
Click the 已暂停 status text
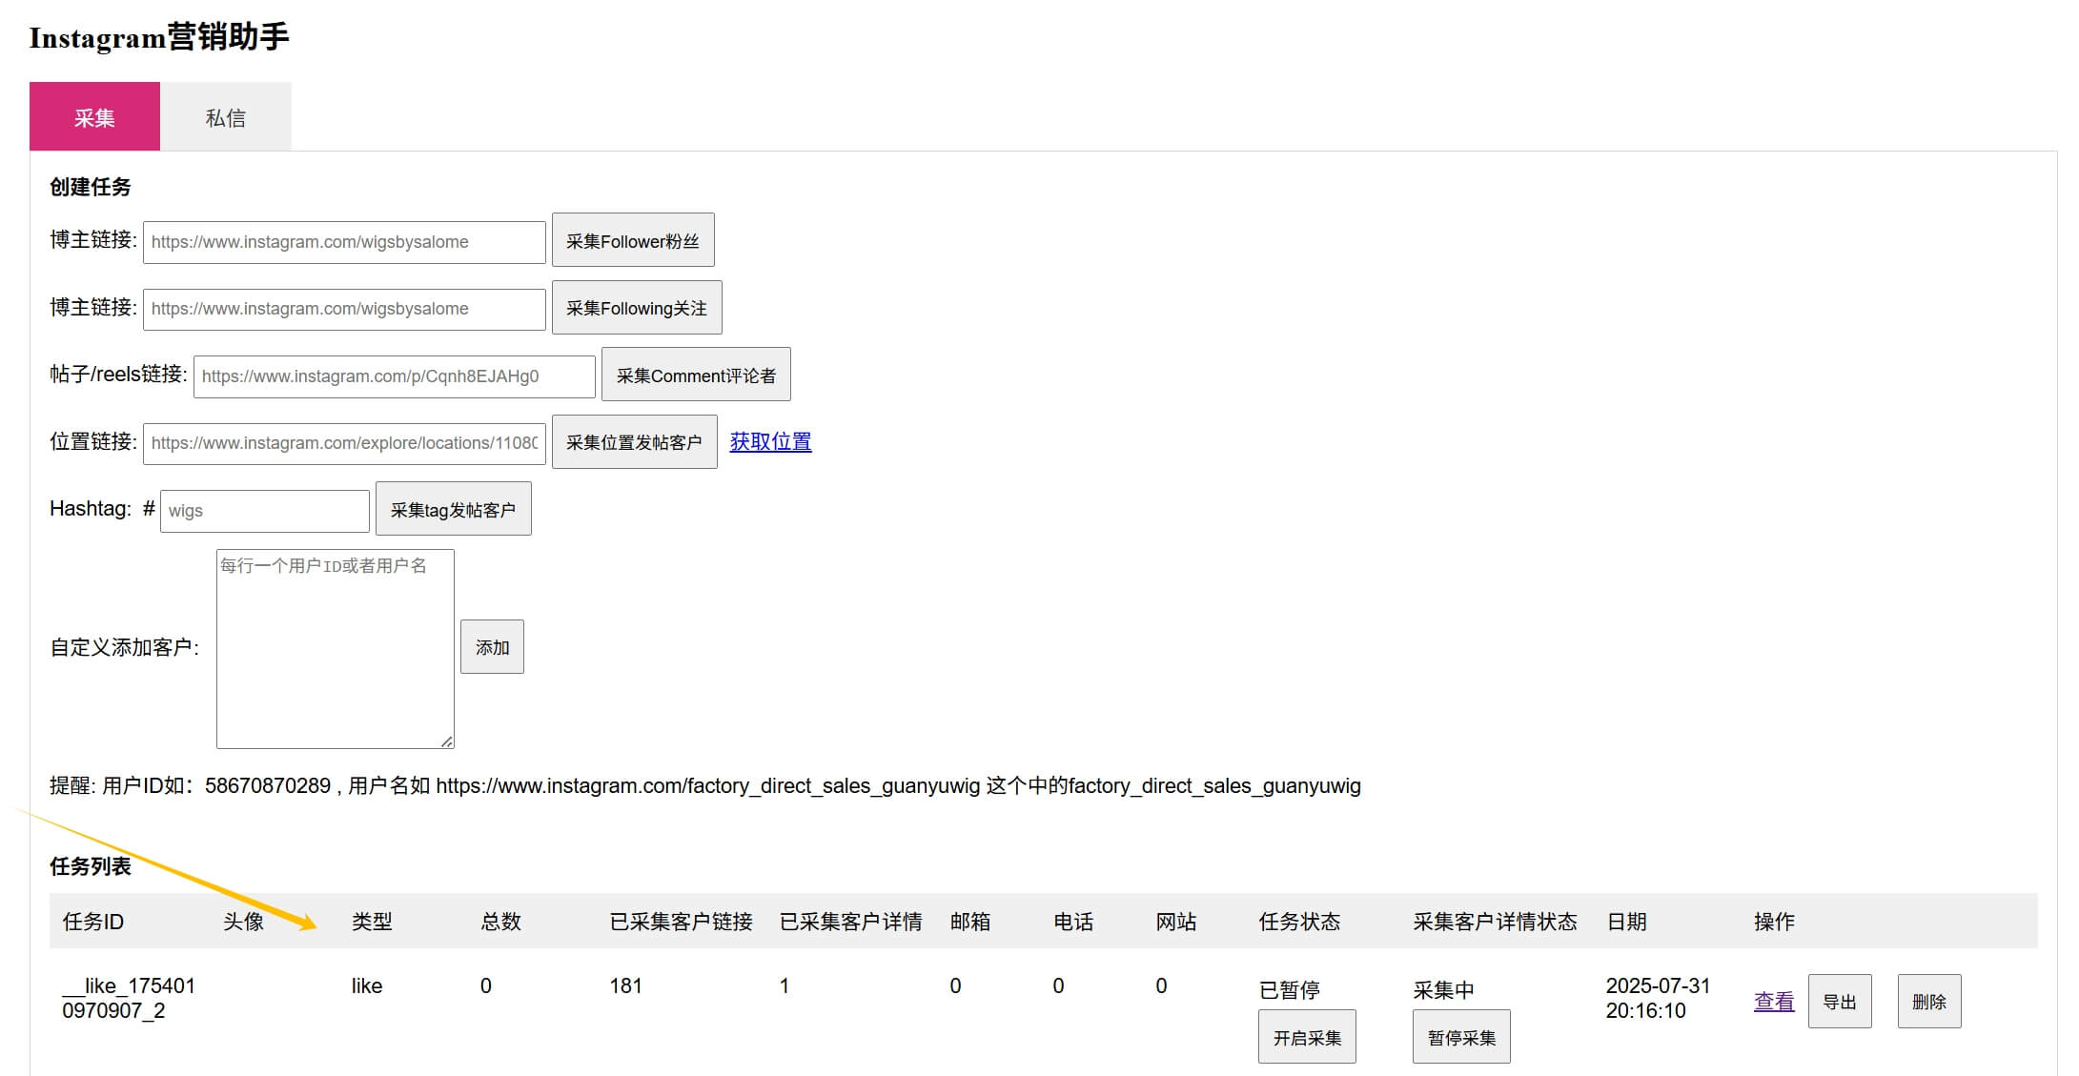pyautogui.click(x=1289, y=990)
